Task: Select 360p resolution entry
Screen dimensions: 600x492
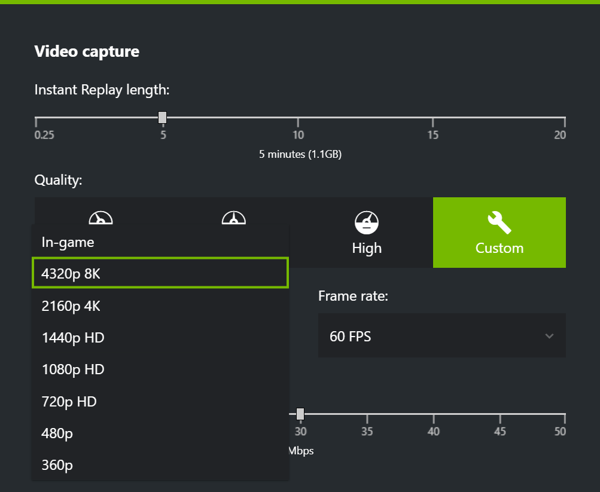Action: (x=160, y=465)
